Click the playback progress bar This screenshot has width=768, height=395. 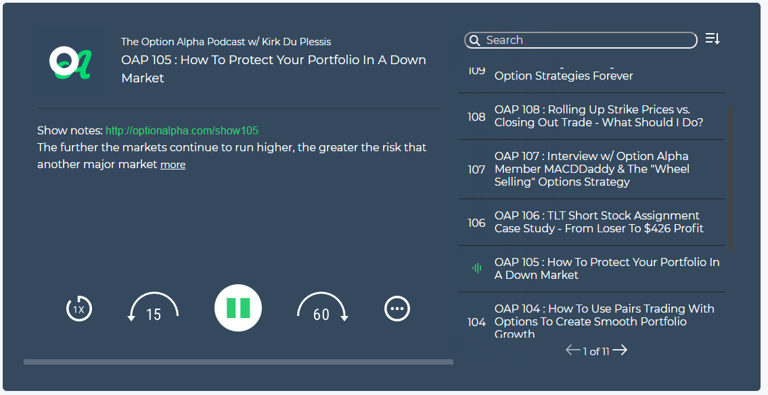pos(238,362)
